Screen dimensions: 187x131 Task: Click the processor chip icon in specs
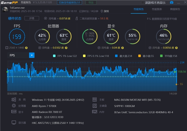(14, 106)
